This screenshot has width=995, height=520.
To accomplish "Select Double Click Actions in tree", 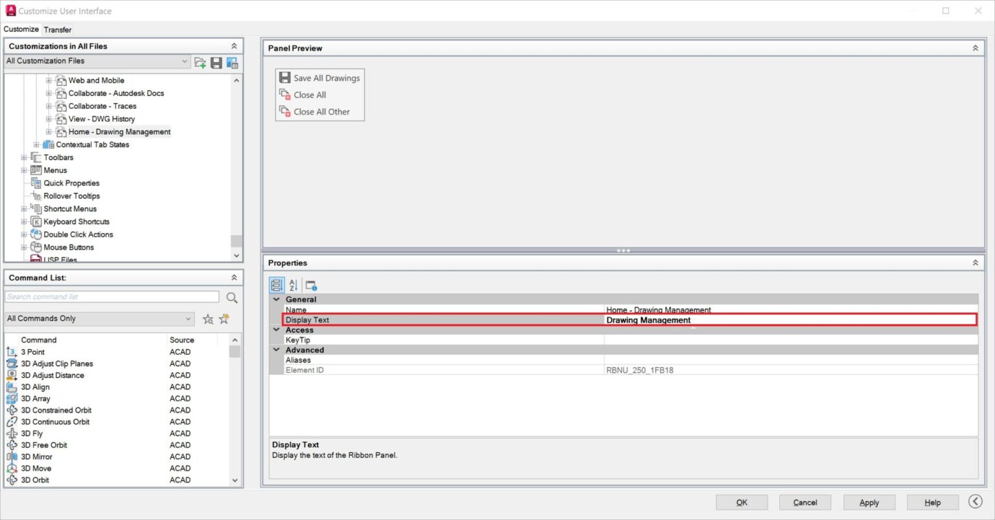I will click(x=78, y=234).
